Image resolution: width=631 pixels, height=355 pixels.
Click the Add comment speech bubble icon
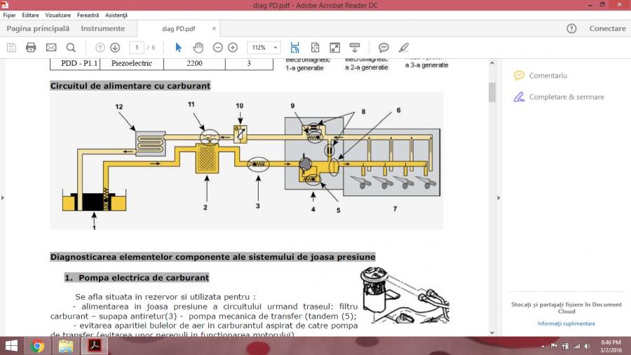(384, 48)
